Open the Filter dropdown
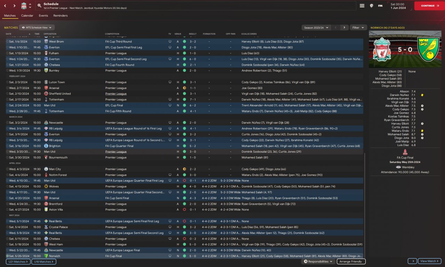The image size is (445, 267). (358, 27)
